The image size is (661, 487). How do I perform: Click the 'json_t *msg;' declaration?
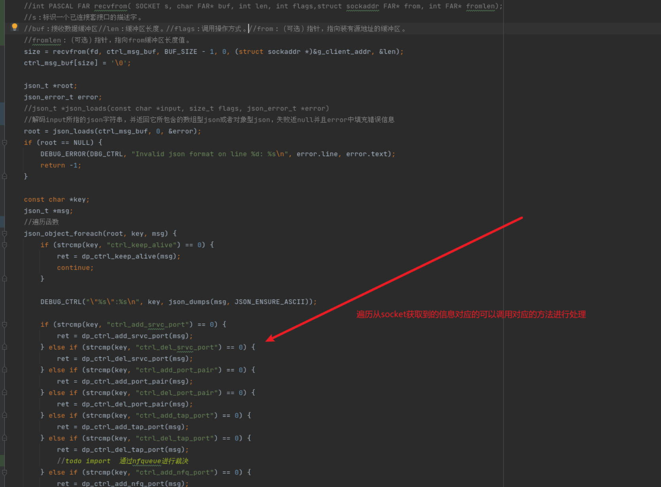pos(48,211)
